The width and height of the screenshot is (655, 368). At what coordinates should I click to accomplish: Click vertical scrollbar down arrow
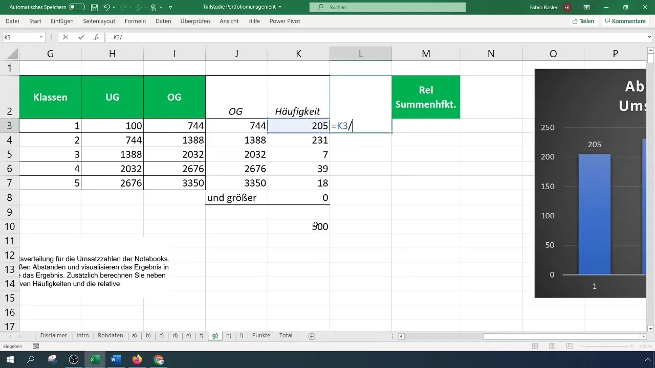click(651, 328)
